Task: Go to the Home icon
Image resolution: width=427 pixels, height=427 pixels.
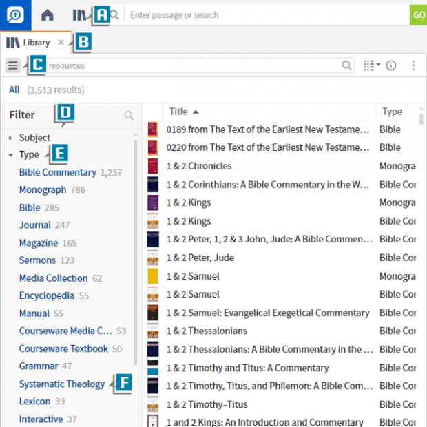Action: 48,14
